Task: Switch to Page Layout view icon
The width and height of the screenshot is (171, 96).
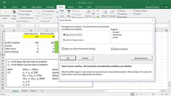Action: (137, 94)
